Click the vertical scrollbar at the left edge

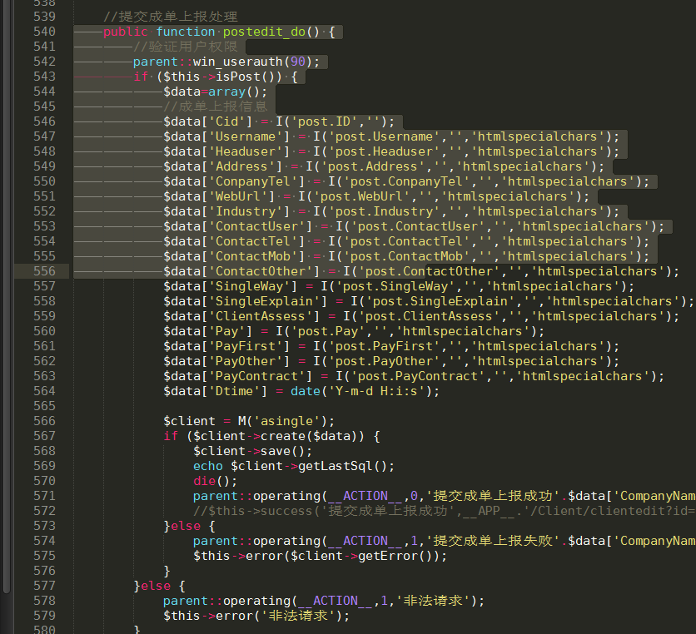(6, 296)
